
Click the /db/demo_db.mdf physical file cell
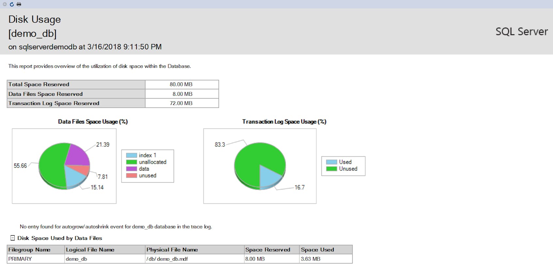point(167,259)
